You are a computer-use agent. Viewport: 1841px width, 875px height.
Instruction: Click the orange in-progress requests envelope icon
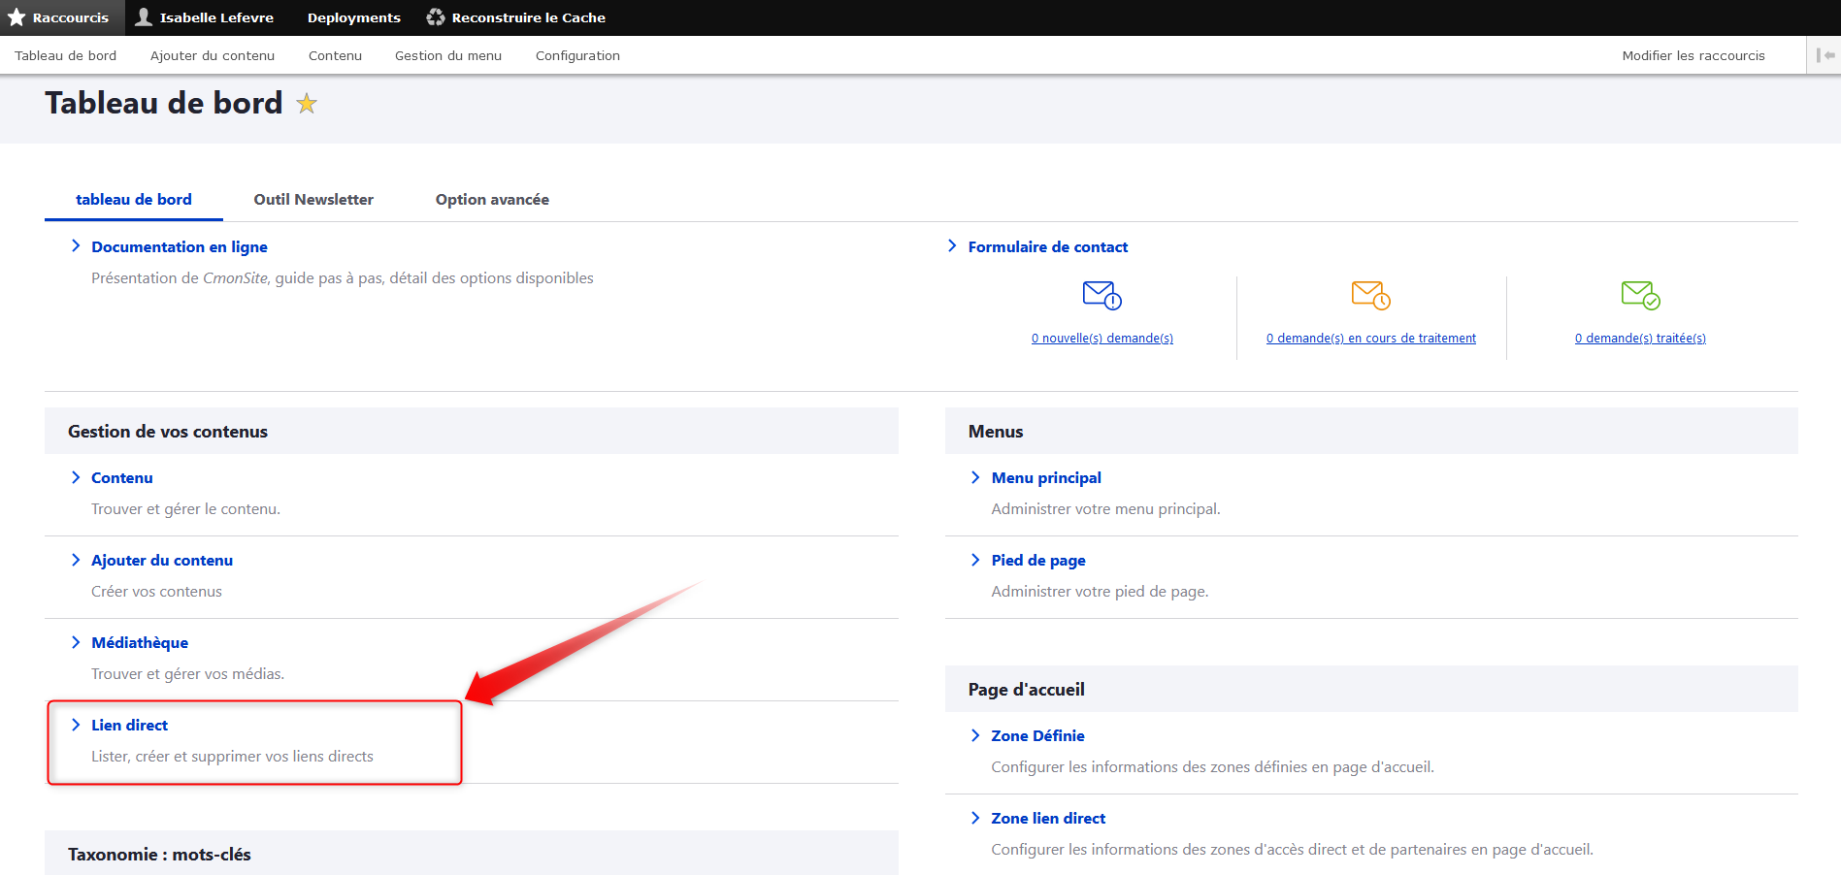pos(1370,294)
